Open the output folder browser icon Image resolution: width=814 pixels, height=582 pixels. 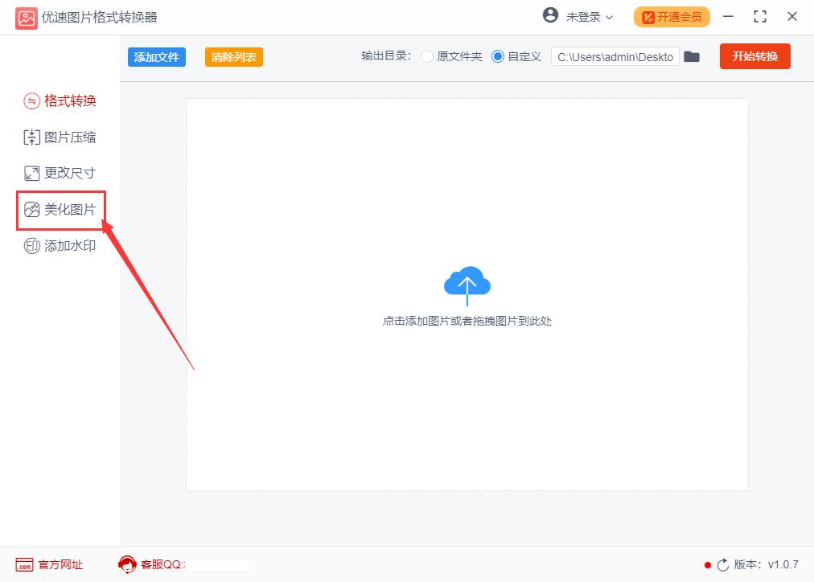692,56
